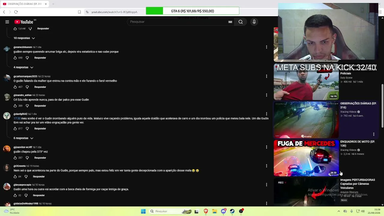Dislike the @joaovitor-wc4ff comment
The height and width of the screenshot is (216, 384).
(x=27, y=157)
